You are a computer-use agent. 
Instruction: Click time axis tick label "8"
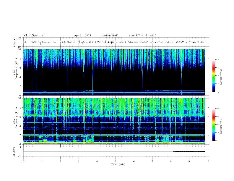(x=171, y=161)
